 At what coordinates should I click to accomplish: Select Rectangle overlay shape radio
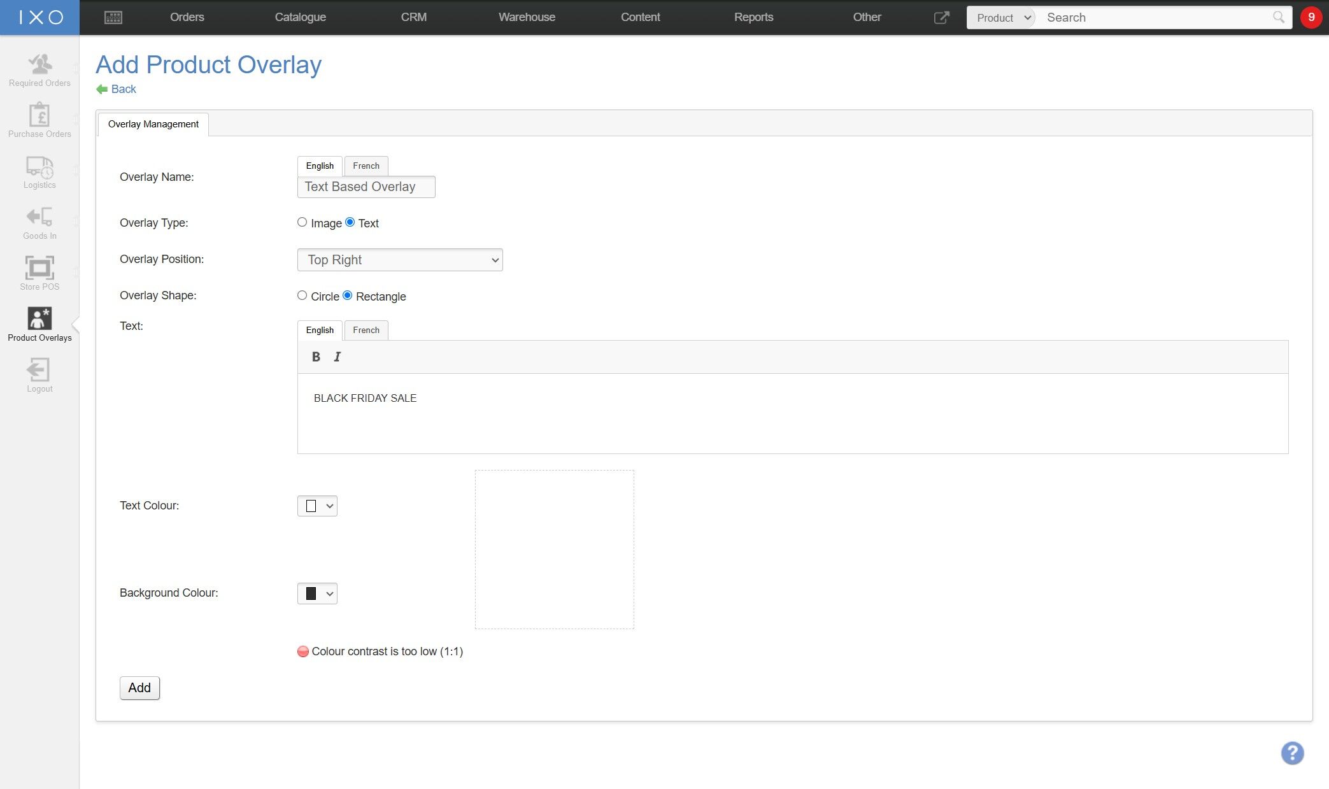pyautogui.click(x=348, y=295)
